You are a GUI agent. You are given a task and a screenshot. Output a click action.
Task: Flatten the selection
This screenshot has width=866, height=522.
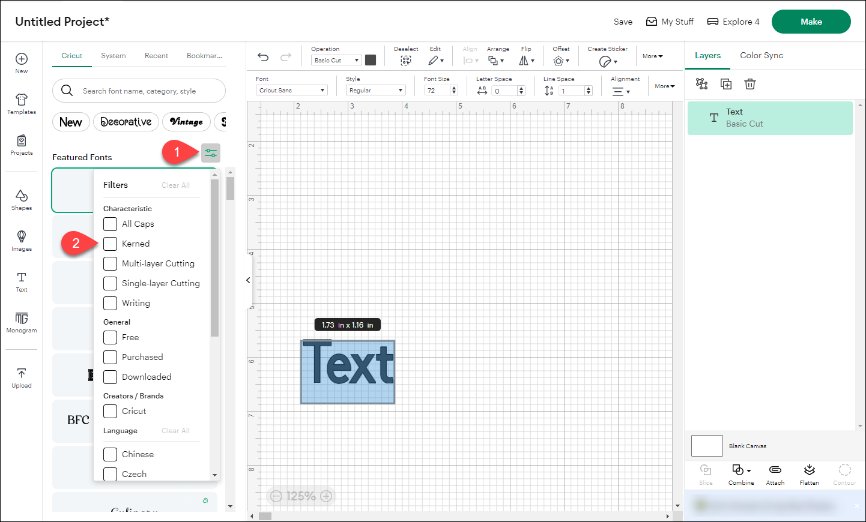click(x=809, y=474)
